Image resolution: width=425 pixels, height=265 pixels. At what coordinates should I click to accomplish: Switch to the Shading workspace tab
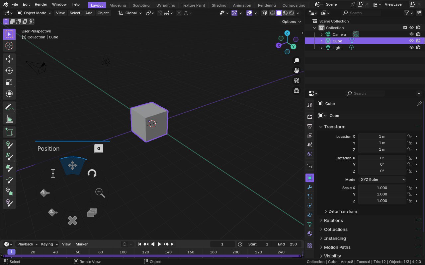(x=219, y=5)
